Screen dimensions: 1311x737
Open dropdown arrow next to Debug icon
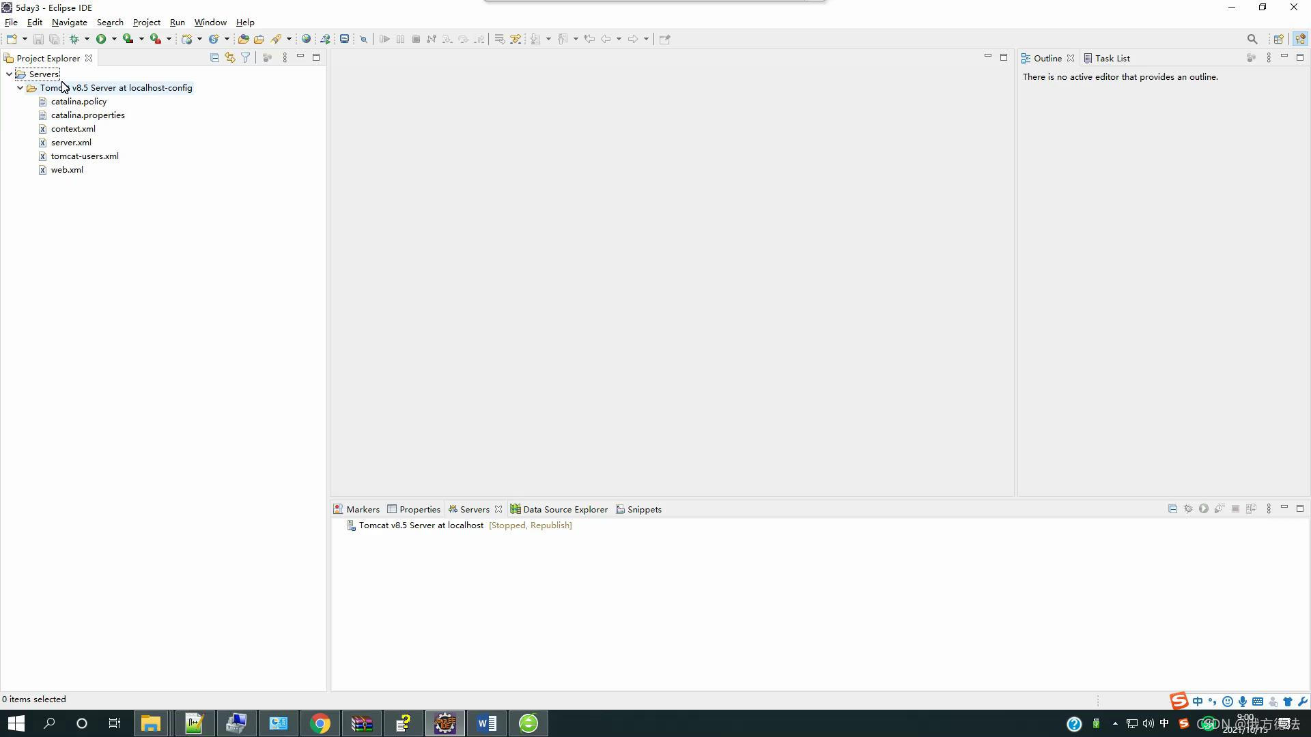[x=87, y=39]
